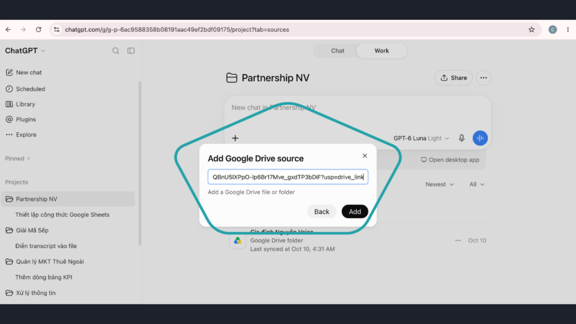The width and height of the screenshot is (576, 324).
Task: Open the GPT-6 Luna model dropdown
Action: pyautogui.click(x=421, y=138)
